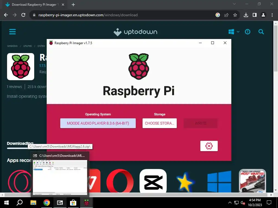
Task: Open the Chrome three-dot menu
Action: [272, 15]
